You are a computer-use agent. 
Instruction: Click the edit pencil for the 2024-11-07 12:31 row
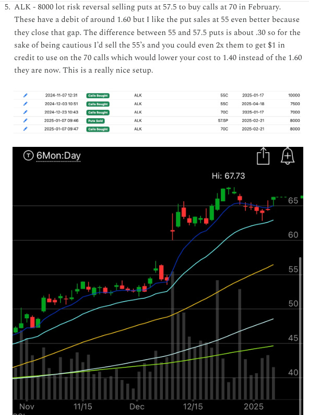pyautogui.click(x=26, y=95)
